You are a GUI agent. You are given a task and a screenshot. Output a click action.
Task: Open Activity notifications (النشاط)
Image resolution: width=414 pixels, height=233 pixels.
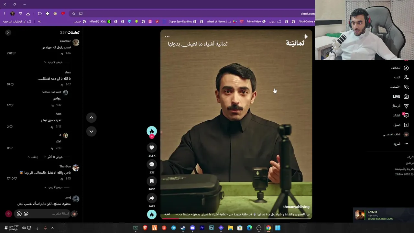pos(401,115)
